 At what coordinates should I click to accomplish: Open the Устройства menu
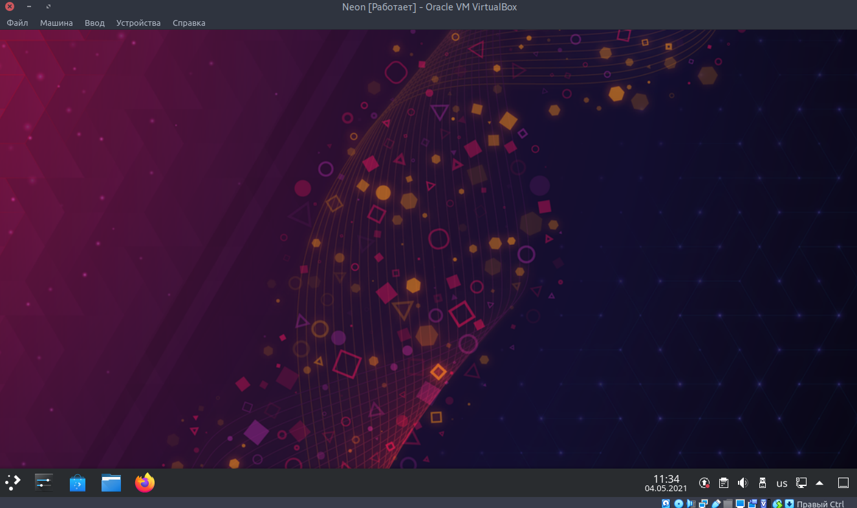pyautogui.click(x=138, y=23)
